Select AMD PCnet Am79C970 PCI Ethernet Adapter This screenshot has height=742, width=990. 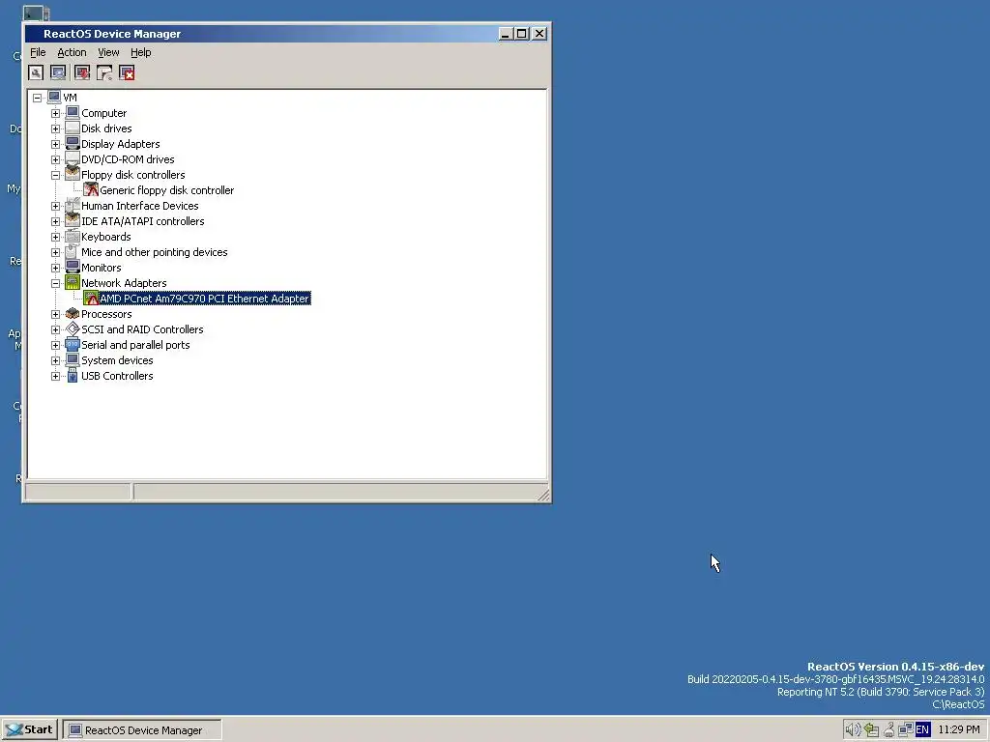(x=205, y=299)
